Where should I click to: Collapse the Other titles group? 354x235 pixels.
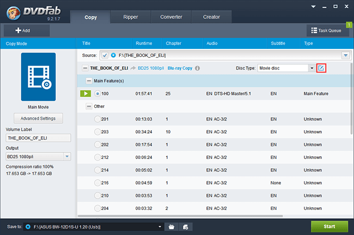[x=89, y=106]
